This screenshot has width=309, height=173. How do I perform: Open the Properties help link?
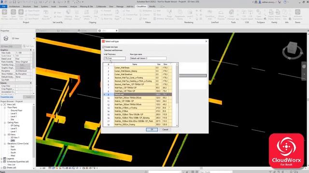(7, 97)
